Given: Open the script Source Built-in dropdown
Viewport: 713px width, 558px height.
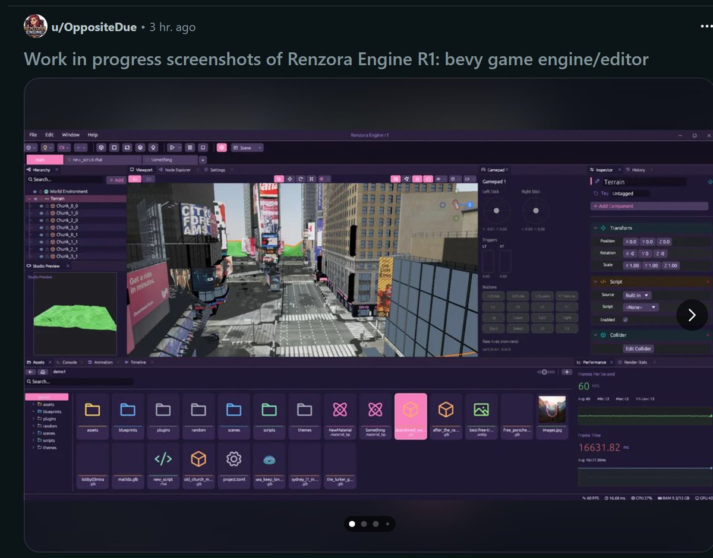Looking at the screenshot, I should click(x=637, y=295).
